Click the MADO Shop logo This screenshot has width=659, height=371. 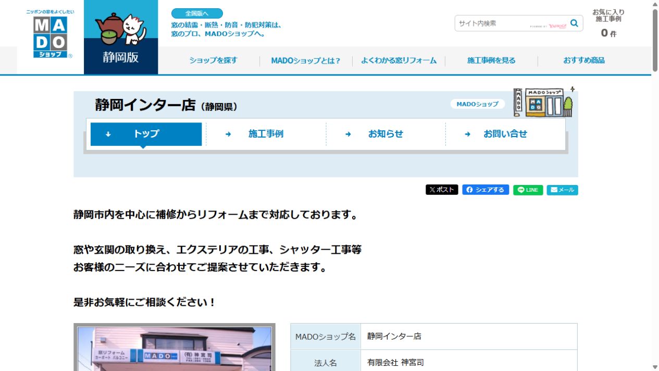tap(50, 34)
